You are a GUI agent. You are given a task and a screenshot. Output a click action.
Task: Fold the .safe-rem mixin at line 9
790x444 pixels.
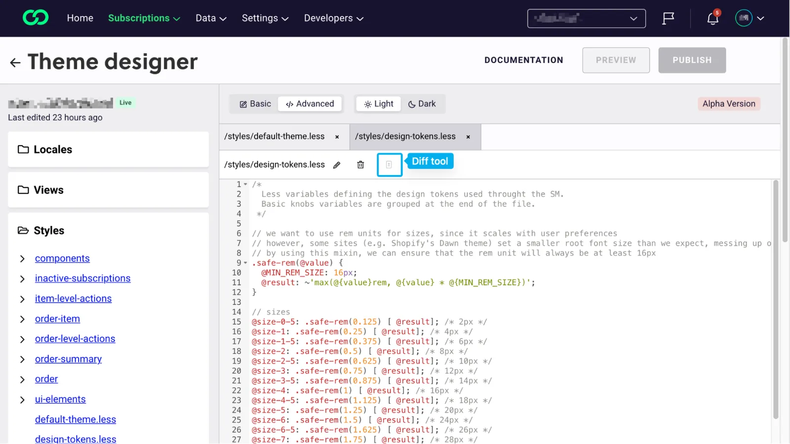245,263
